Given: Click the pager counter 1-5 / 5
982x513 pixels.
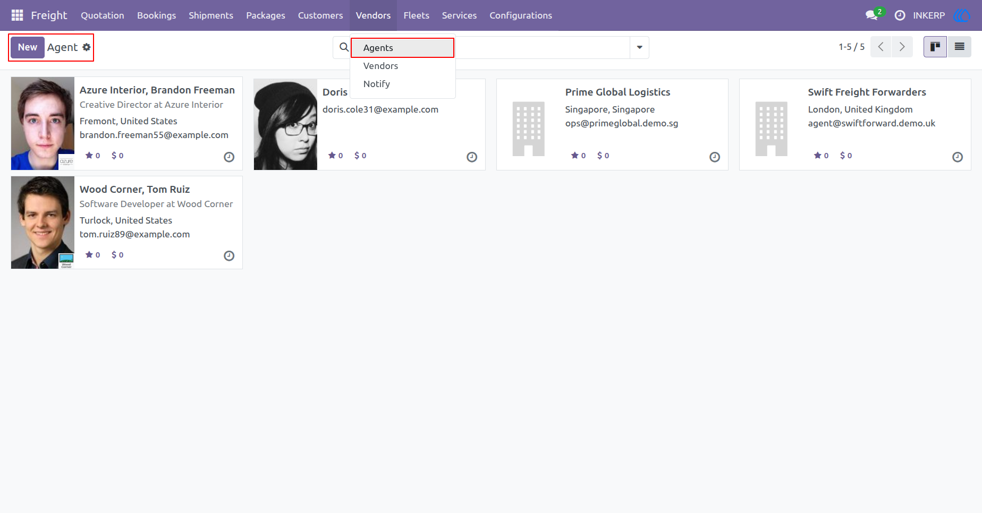Looking at the screenshot, I should [851, 47].
